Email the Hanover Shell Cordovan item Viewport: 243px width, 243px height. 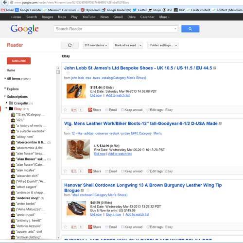pyautogui.click(x=111, y=227)
